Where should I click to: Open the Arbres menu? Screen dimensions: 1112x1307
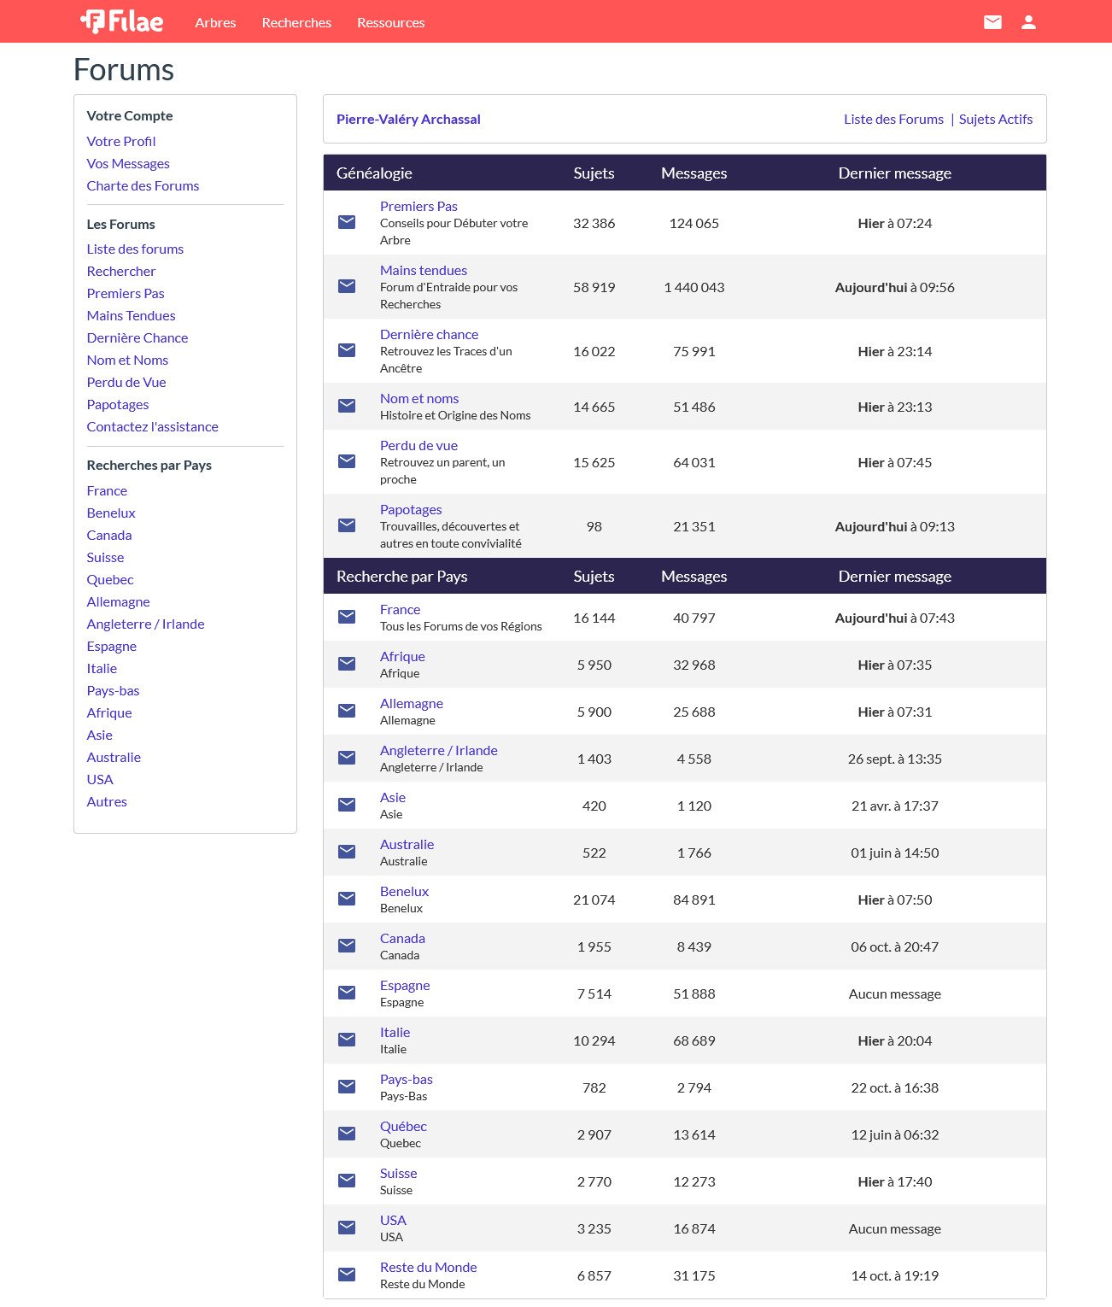point(215,22)
